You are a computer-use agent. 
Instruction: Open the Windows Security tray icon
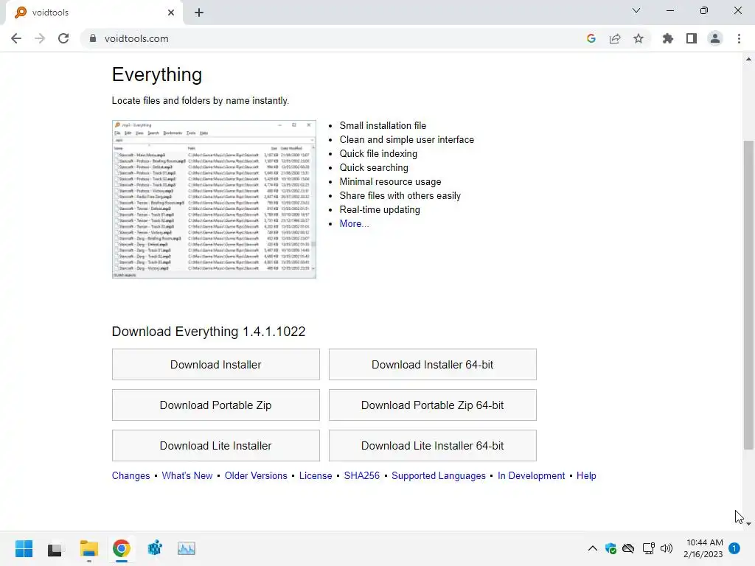click(610, 548)
